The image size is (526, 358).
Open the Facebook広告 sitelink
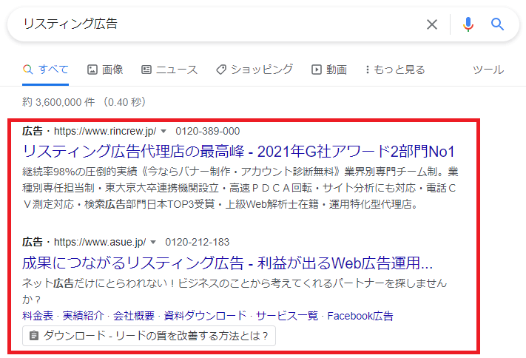pyautogui.click(x=360, y=316)
